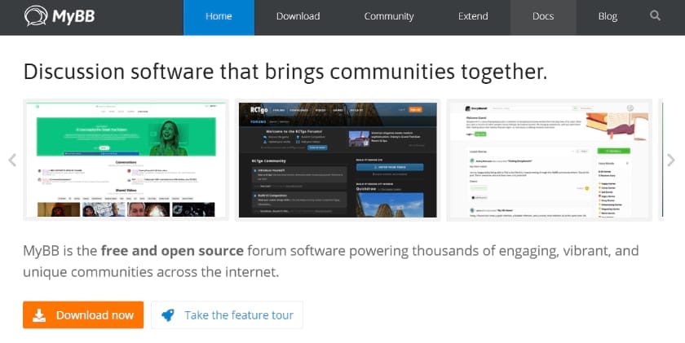
Task: Open search with the magnifying glass icon
Action: pyautogui.click(x=656, y=16)
